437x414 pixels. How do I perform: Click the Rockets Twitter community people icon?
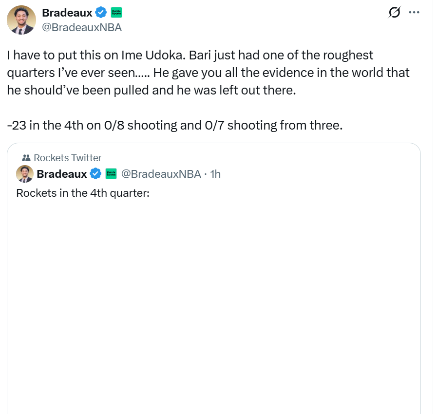[27, 158]
